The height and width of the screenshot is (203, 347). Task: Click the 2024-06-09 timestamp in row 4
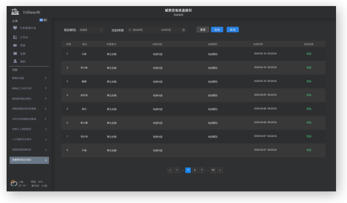[265, 95]
